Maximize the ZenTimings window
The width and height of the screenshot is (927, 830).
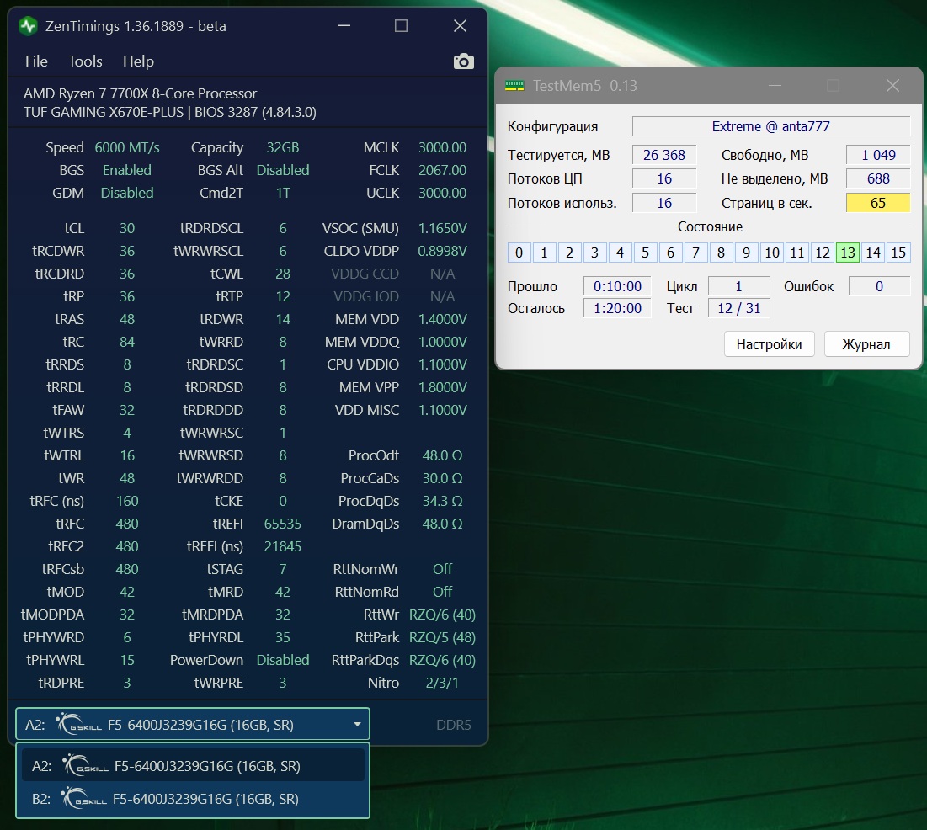click(401, 26)
